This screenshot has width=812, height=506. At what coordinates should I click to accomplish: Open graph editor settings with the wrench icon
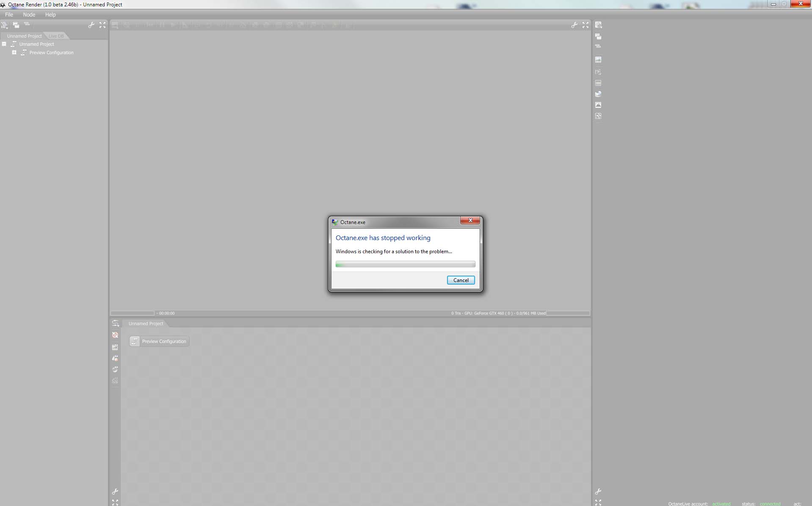coord(115,492)
